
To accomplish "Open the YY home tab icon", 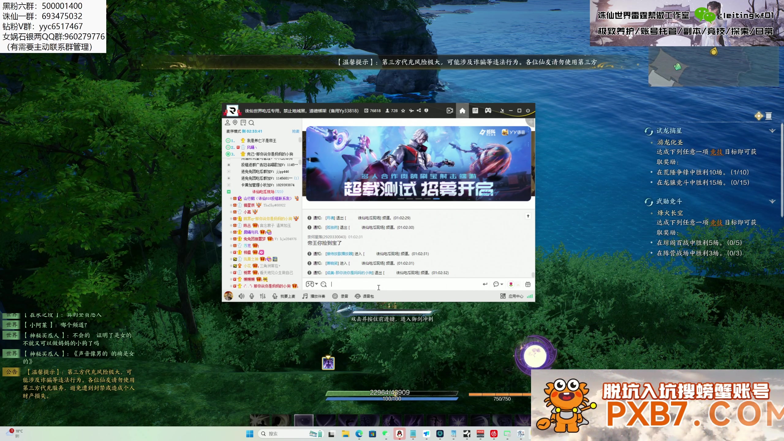I will pos(462,111).
